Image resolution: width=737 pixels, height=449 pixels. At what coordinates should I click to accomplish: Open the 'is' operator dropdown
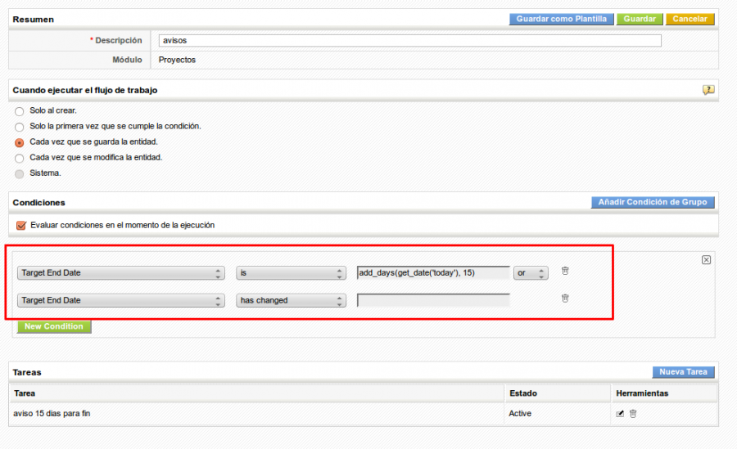(x=291, y=273)
